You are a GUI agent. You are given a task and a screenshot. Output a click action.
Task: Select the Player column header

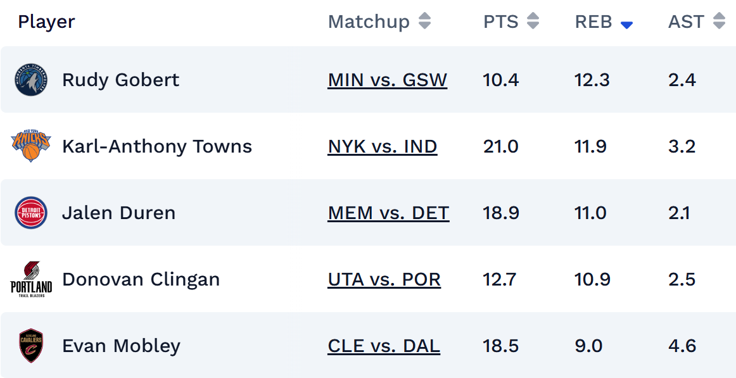pos(46,22)
